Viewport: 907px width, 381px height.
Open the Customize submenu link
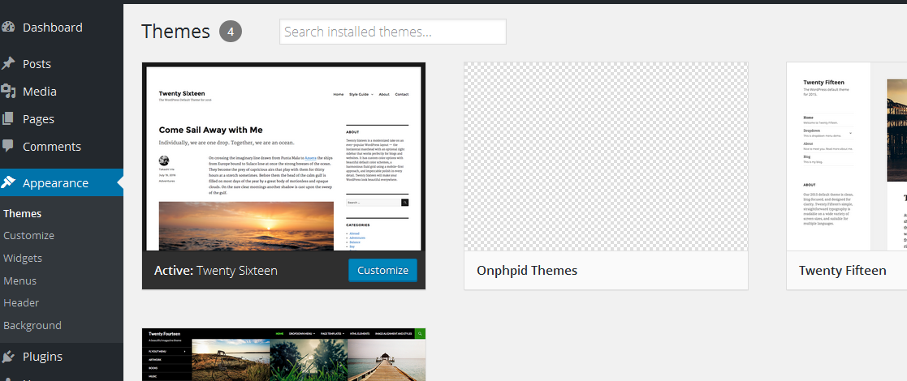[29, 236]
